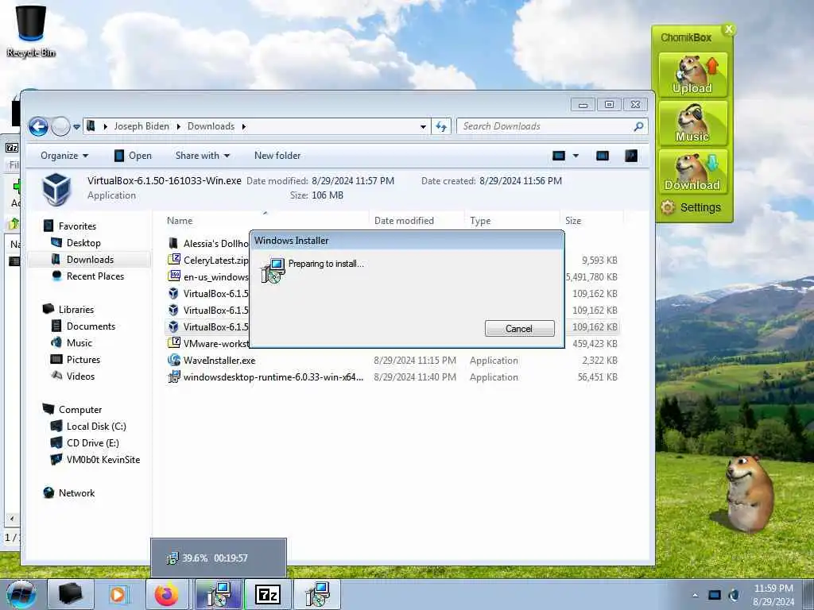
Task: Select Favorites in the navigation pane
Action: coord(77,226)
